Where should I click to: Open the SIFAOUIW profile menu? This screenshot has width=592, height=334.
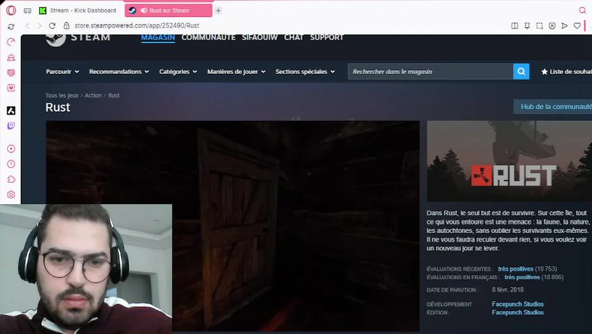pos(259,37)
